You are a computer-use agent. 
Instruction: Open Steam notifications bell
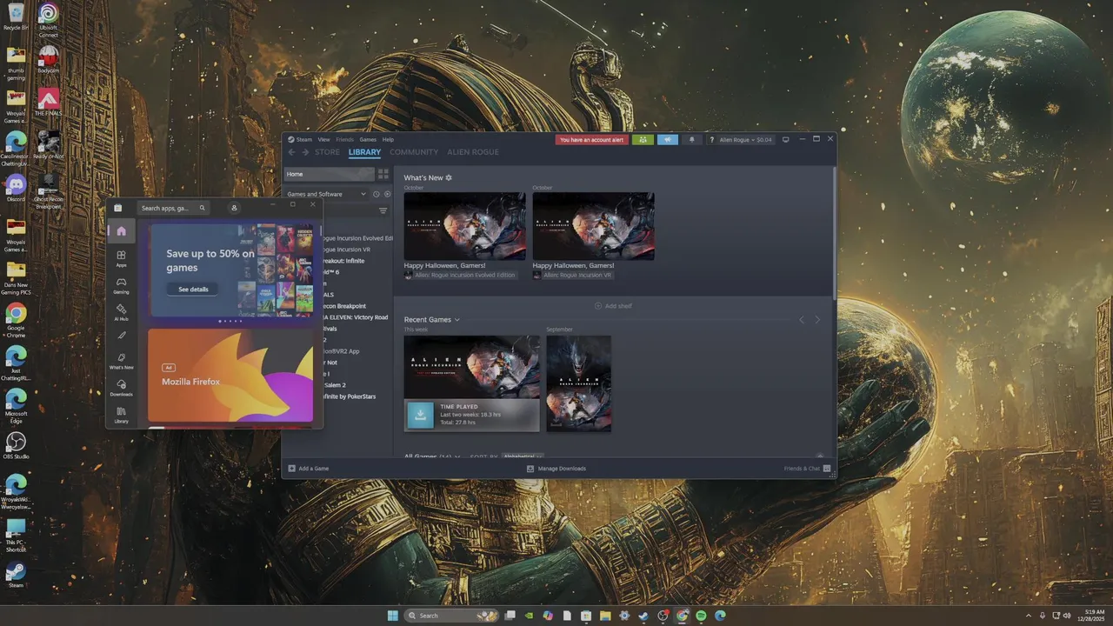(x=692, y=139)
